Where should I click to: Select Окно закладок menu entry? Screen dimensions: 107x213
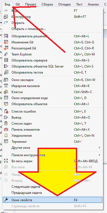[53, 80]
